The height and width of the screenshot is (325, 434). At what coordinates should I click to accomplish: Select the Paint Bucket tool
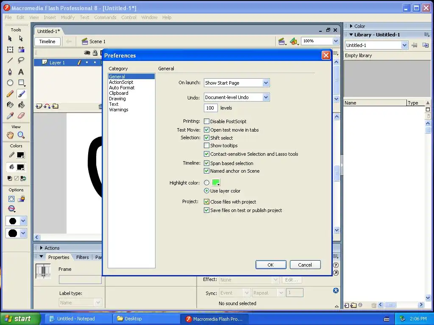click(21, 105)
